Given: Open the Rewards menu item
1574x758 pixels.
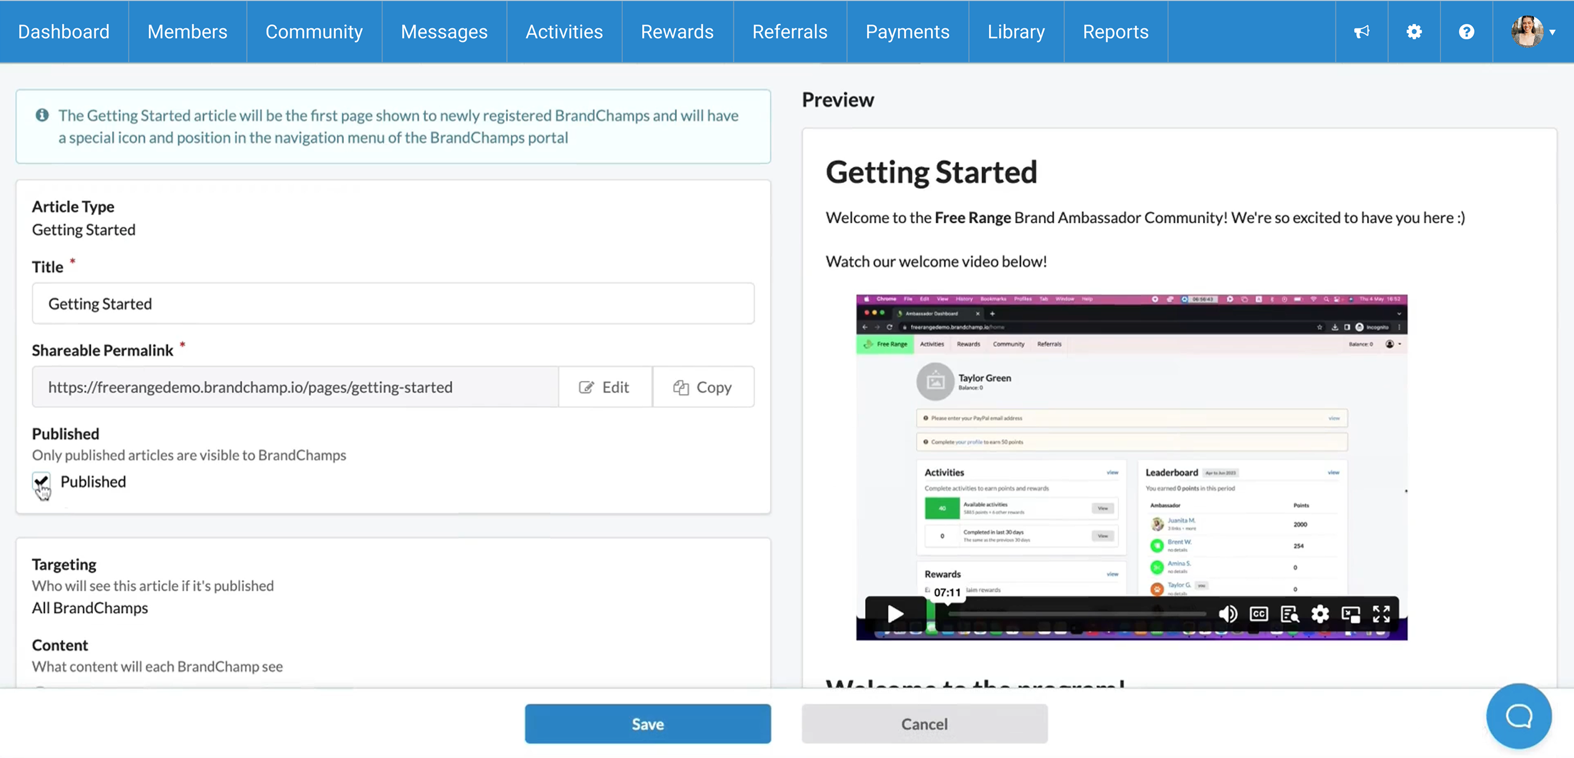Looking at the screenshot, I should [x=677, y=32].
